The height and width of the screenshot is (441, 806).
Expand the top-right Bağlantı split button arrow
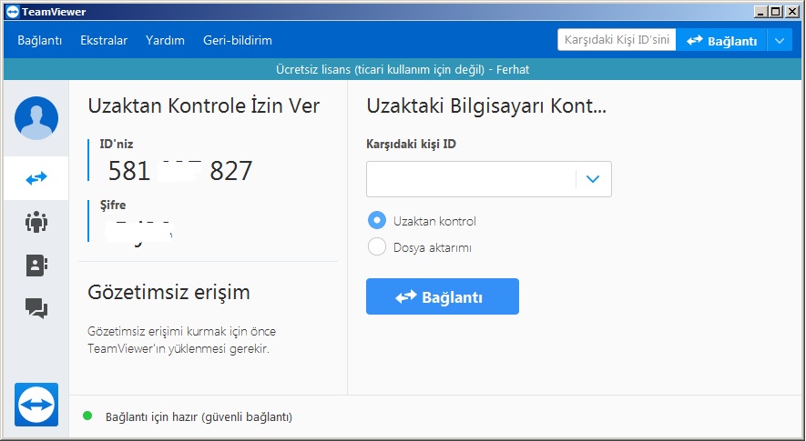(x=780, y=41)
